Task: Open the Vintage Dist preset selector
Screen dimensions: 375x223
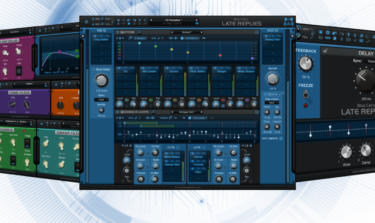Action: (187, 112)
